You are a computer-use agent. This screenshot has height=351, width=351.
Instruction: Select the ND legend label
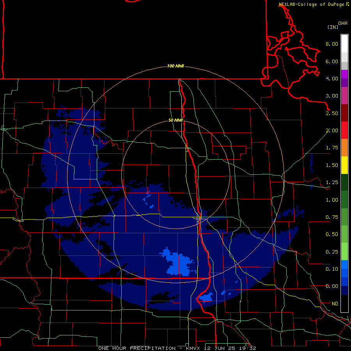(x=335, y=304)
